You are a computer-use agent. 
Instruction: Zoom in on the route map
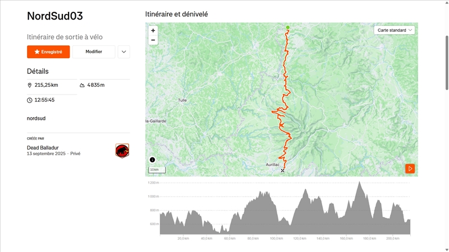[153, 30]
